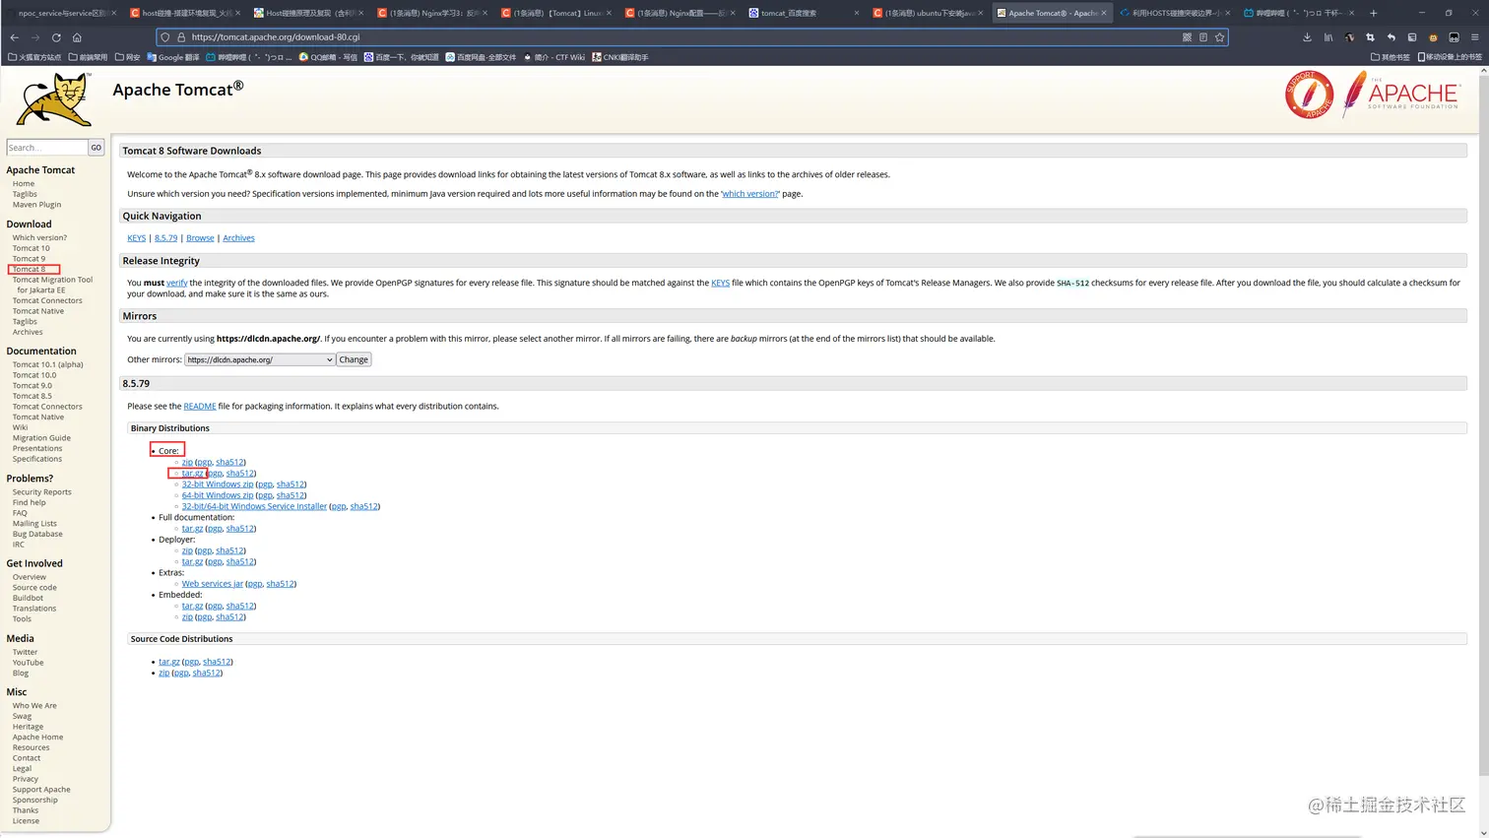Viewport: 1489px width, 838px height.
Task: Click the undo arrow toolbar icon
Action: [x=1391, y=37]
